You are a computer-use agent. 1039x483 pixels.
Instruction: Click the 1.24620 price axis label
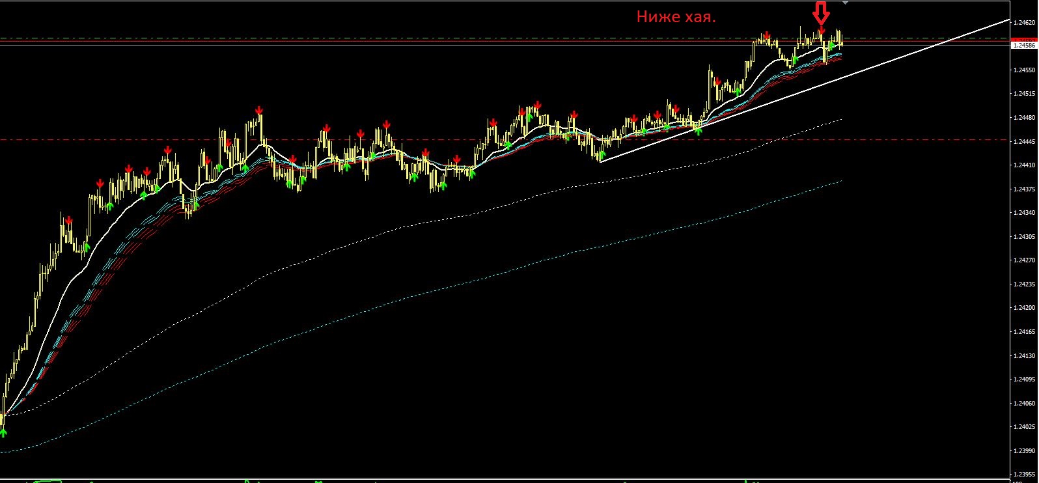click(x=1024, y=22)
